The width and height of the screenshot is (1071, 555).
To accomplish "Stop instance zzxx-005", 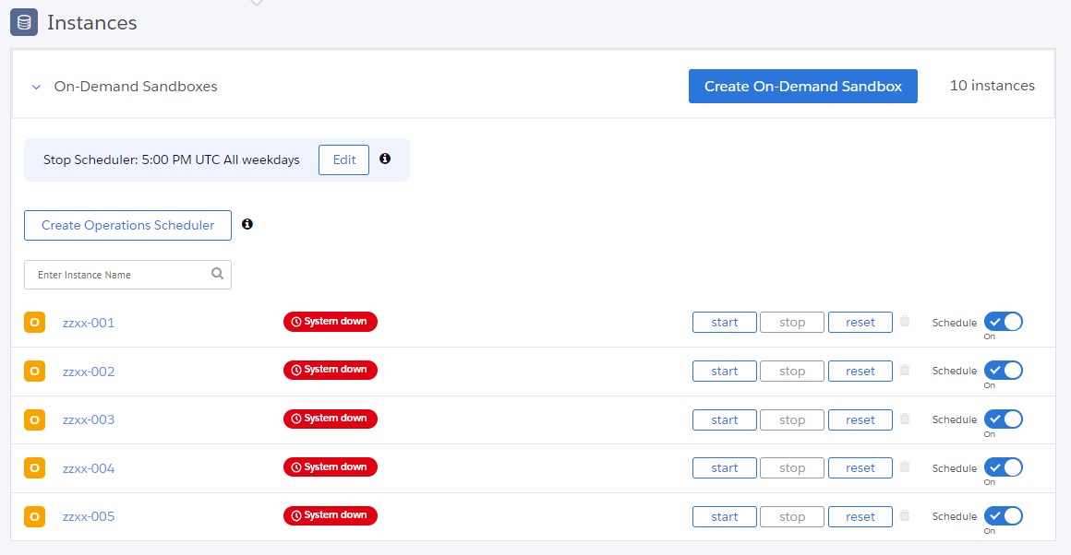I will pyautogui.click(x=792, y=517).
